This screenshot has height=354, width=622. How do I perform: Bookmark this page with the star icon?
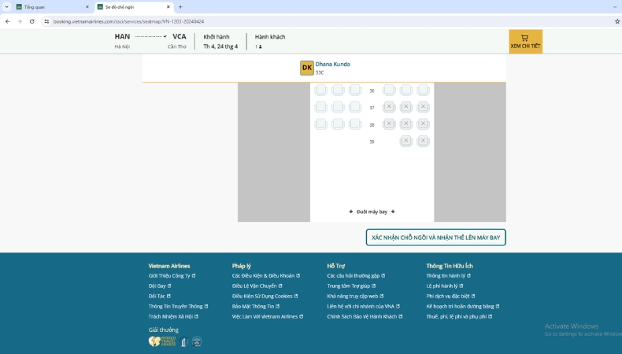pos(616,21)
